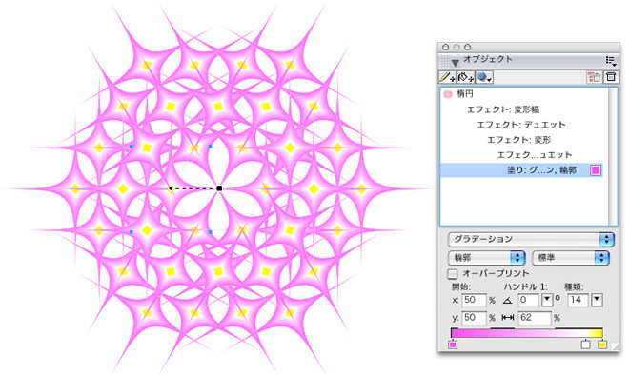Toggle the オーバープリント checkbox
629x375 pixels.
coord(453,274)
